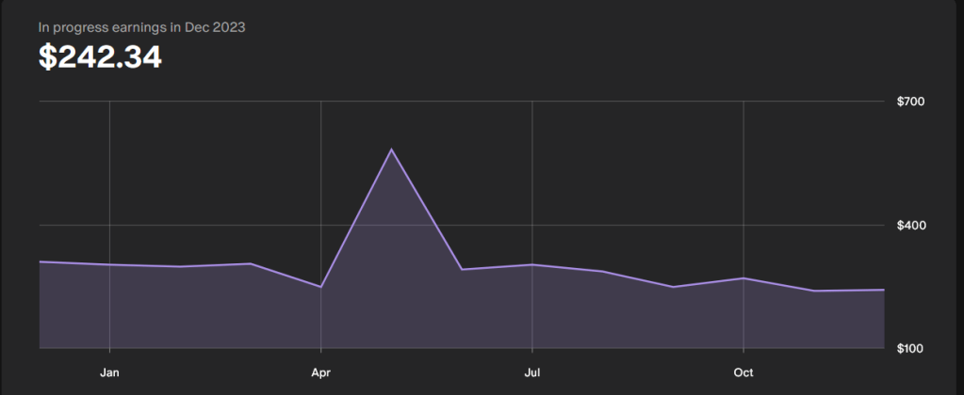Click the Oct label on x-axis
964x395 pixels.
(x=743, y=373)
